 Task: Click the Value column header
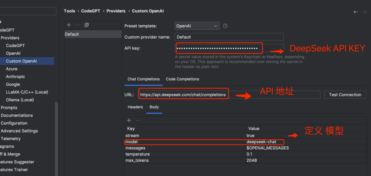[306, 129]
